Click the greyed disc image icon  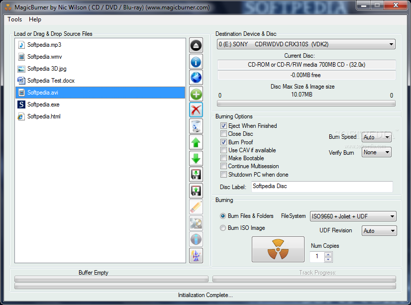click(196, 223)
